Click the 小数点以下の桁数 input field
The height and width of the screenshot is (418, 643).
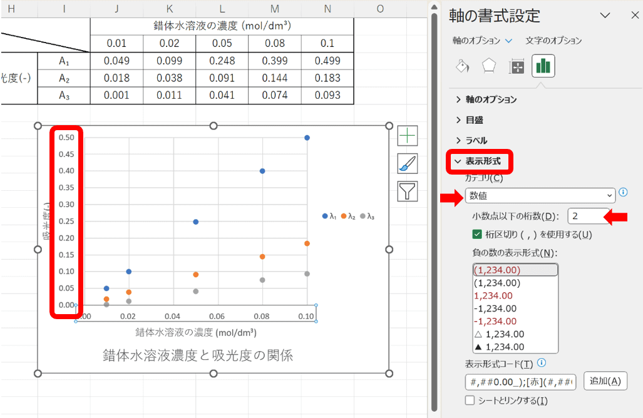click(588, 216)
